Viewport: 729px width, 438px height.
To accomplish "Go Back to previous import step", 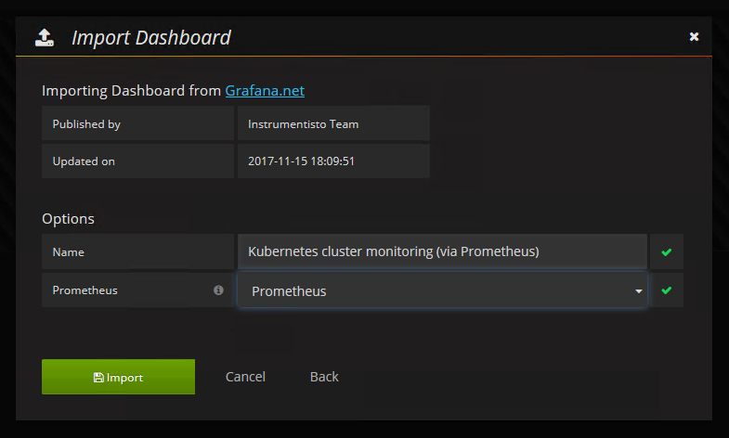I will pos(324,377).
